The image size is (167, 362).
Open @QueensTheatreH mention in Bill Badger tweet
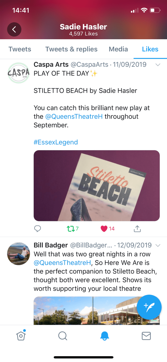click(62, 262)
